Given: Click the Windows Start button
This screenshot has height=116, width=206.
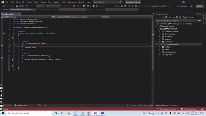Looking at the screenshot, I should point(3,113).
